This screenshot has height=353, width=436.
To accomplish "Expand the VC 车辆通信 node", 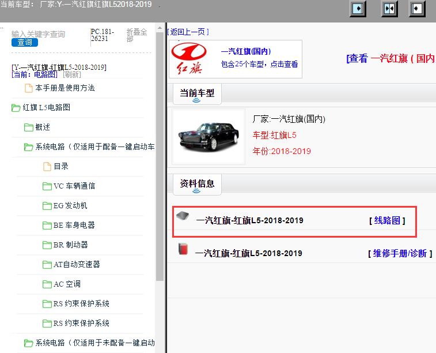I will [x=74, y=186].
